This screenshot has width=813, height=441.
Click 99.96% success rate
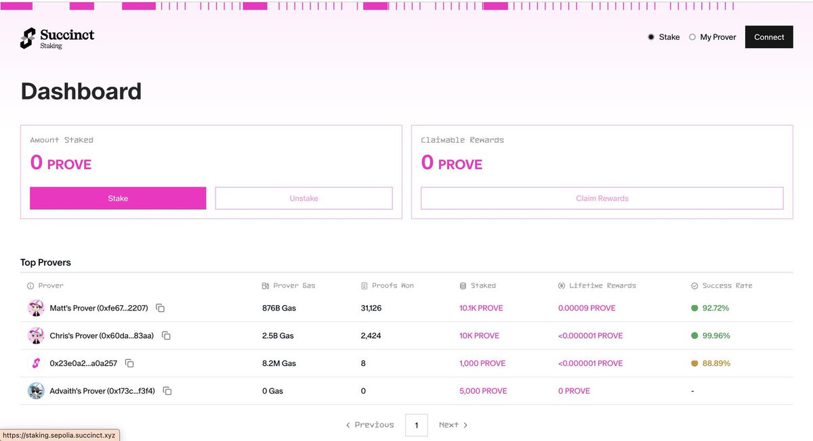[x=716, y=335]
